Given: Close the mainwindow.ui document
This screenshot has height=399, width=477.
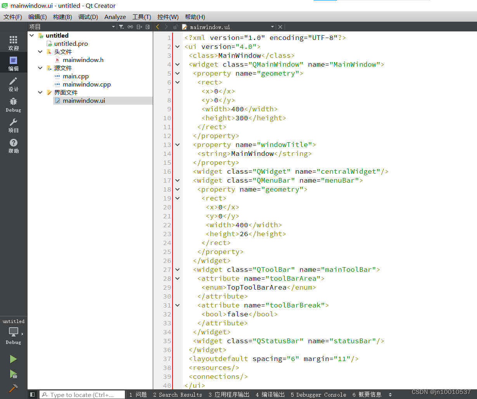Looking at the screenshot, I should 280,27.
